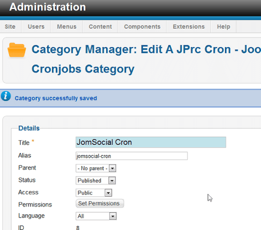This screenshot has width=261, height=230.
Task: Click the Alias field jomsocial-cron
Action: click(x=131, y=156)
